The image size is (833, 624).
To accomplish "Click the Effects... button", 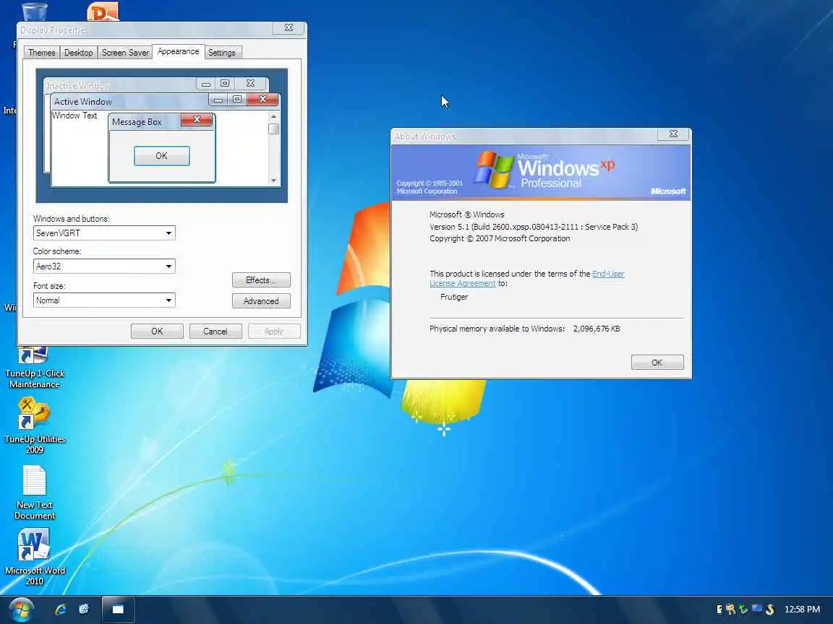I will tap(261, 279).
